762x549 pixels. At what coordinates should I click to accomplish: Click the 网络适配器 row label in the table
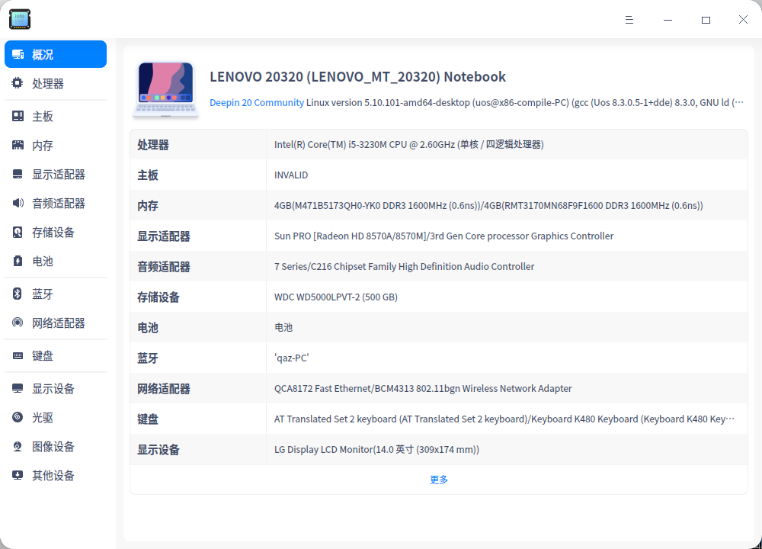(164, 389)
